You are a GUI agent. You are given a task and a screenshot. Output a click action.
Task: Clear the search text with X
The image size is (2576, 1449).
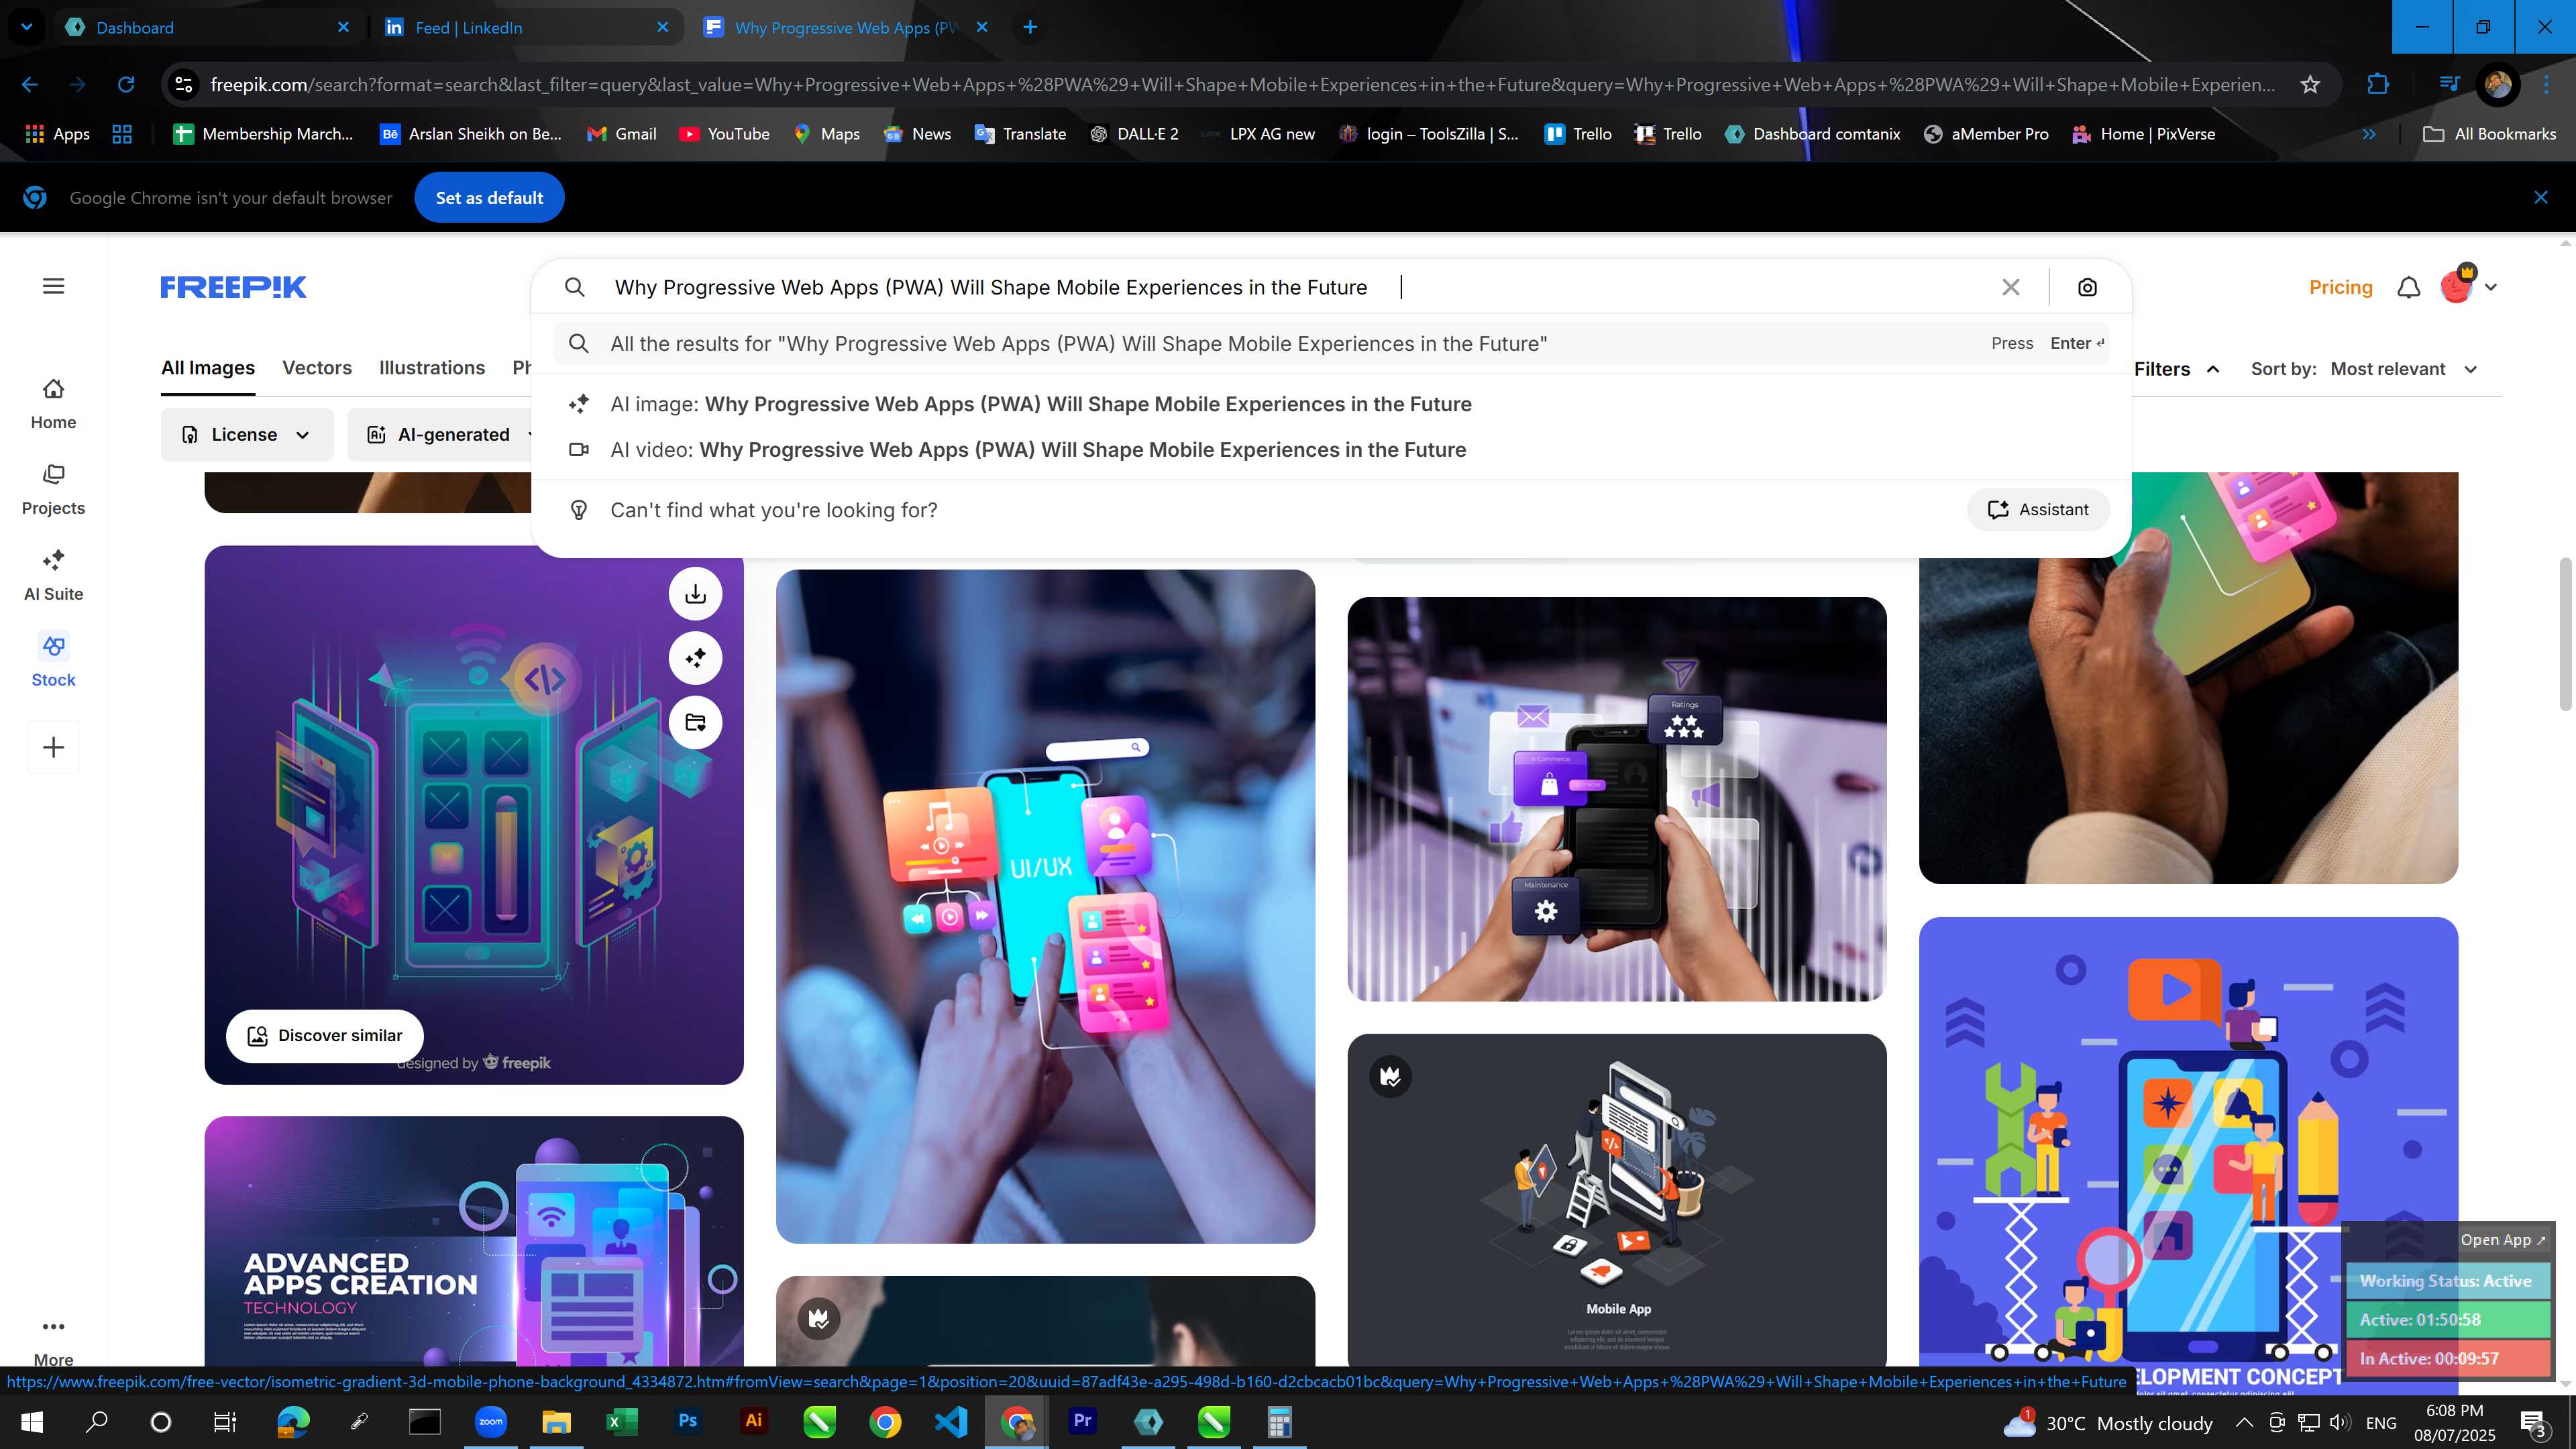(2011, 288)
